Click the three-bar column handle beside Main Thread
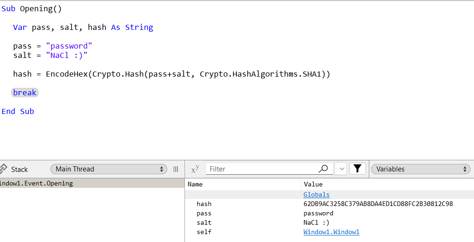This screenshot has width=474, height=242. [176, 169]
